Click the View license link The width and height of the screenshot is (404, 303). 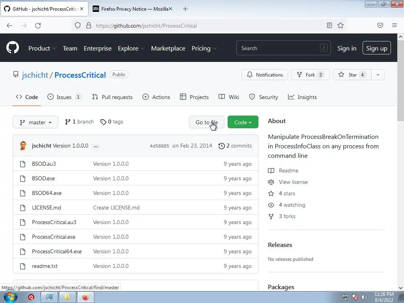293,182
